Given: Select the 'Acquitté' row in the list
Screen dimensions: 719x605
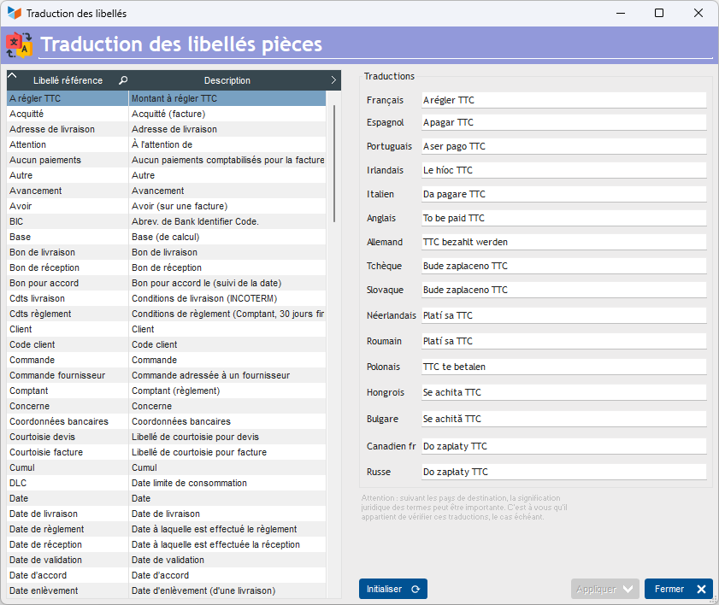Looking at the screenshot, I should click(67, 114).
